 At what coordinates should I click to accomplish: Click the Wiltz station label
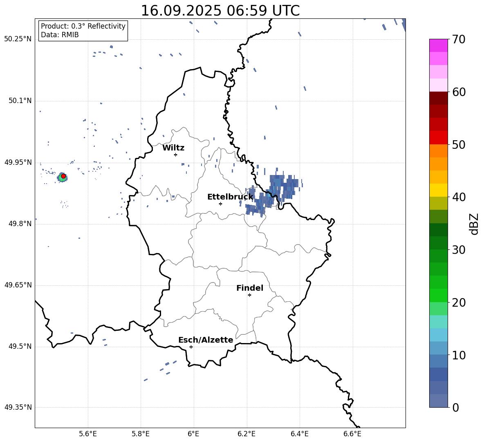pyautogui.click(x=173, y=148)
